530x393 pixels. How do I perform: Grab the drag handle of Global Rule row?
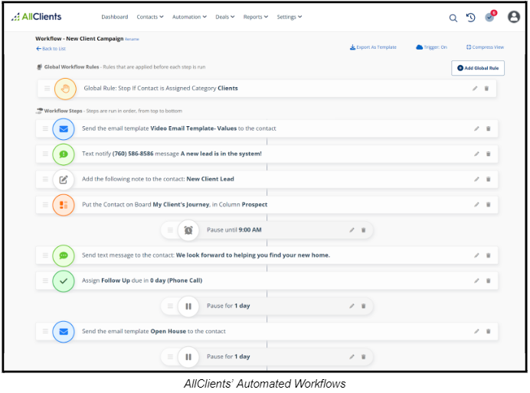click(x=47, y=89)
